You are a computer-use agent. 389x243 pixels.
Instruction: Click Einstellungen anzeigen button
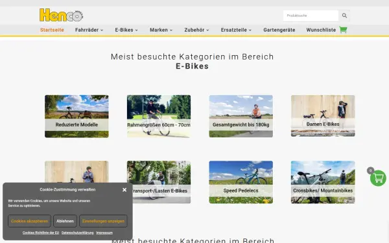(x=103, y=221)
